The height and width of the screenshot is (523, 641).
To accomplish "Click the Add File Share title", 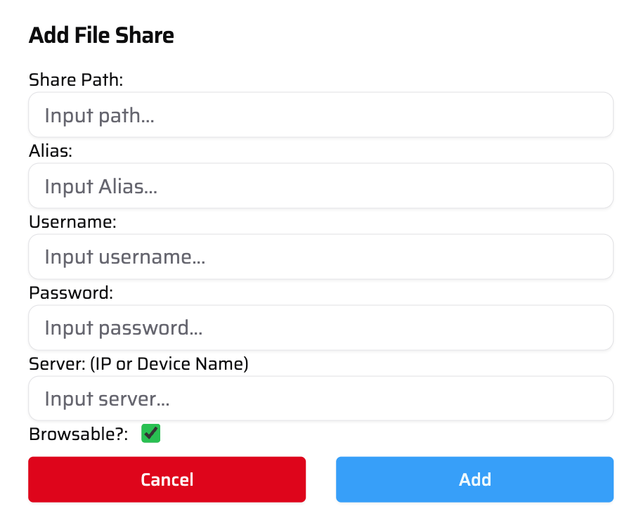I will pyautogui.click(x=101, y=35).
